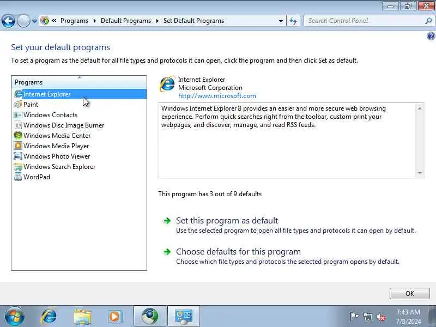Click the Refresh button in address bar

(293, 21)
